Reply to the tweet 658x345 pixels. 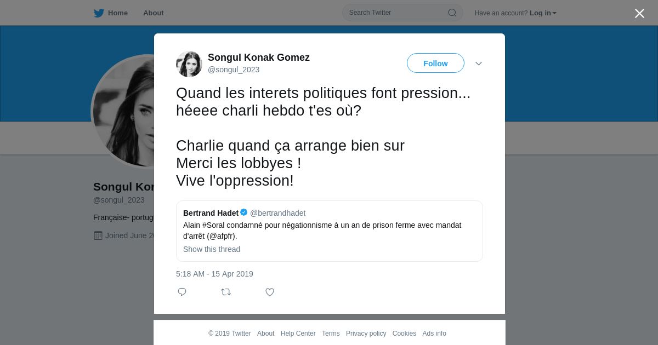pyautogui.click(x=182, y=292)
